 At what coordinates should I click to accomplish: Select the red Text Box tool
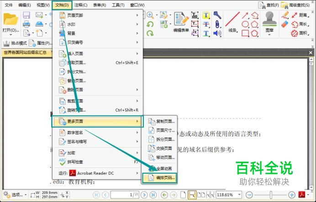coord(195,24)
